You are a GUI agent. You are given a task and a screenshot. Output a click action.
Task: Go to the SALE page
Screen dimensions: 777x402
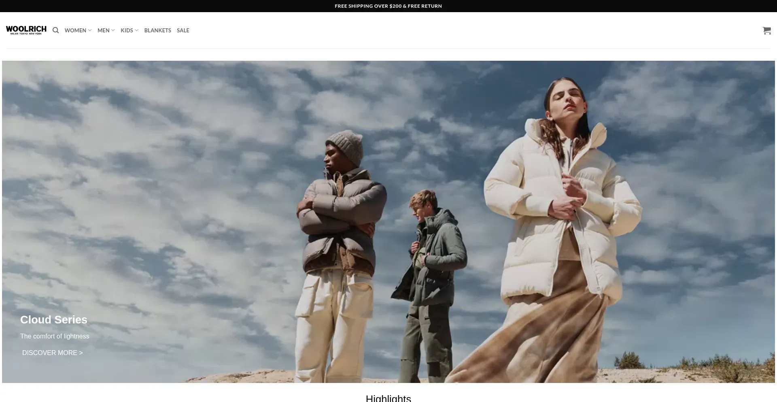click(x=183, y=30)
